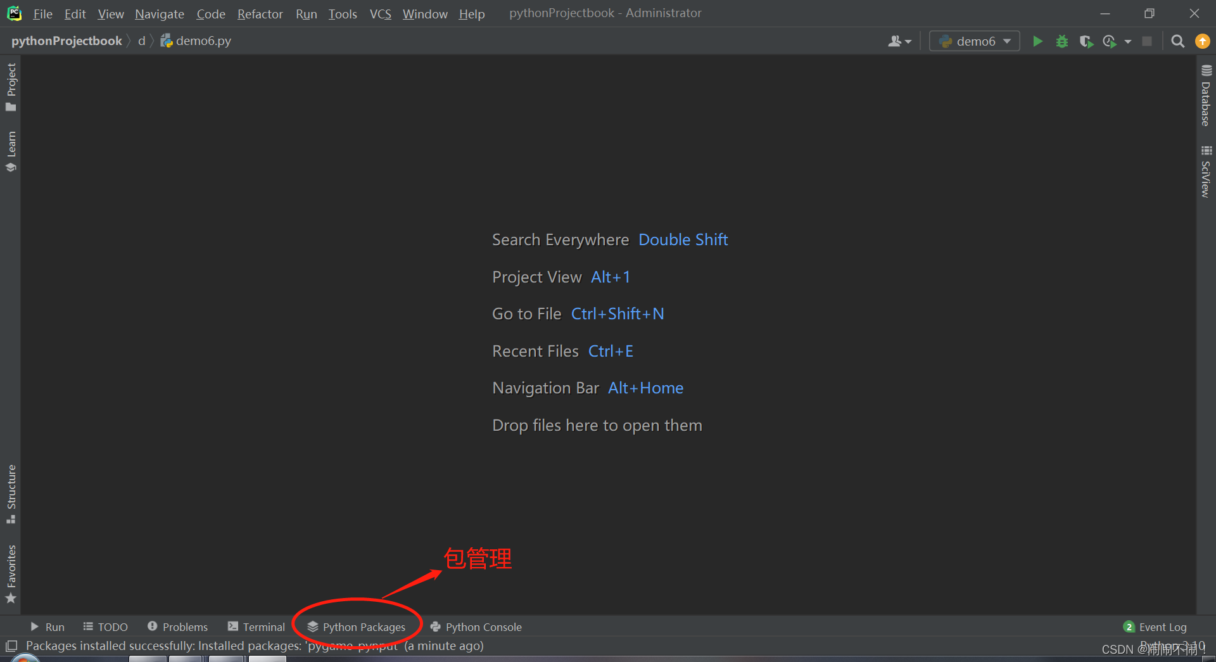
Task: Click the PyCharm logo icon
Action: coord(14,13)
